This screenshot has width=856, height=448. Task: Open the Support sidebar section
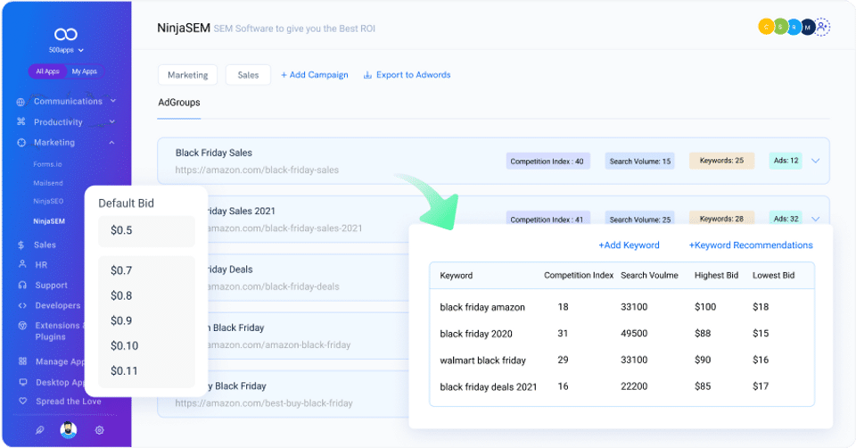tap(52, 286)
